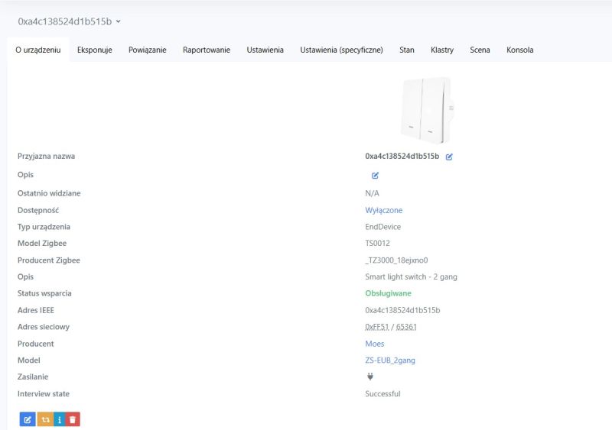Open the Konsola tab
The width and height of the screenshot is (612, 430).
pos(520,50)
